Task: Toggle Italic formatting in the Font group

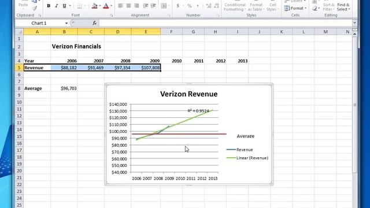Action: point(57,6)
